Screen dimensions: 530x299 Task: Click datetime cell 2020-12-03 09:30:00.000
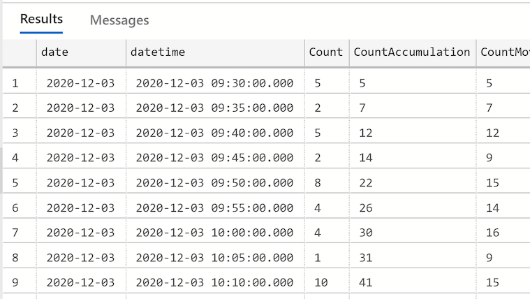(x=215, y=83)
